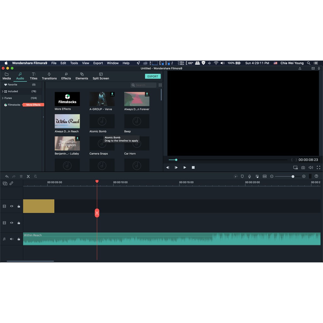Click the add marker icon
The width and height of the screenshot is (323, 323).
tap(242, 176)
